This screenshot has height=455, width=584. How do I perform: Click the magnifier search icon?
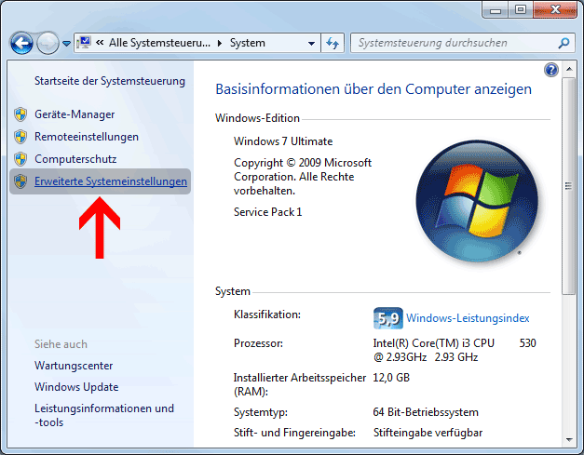(564, 43)
